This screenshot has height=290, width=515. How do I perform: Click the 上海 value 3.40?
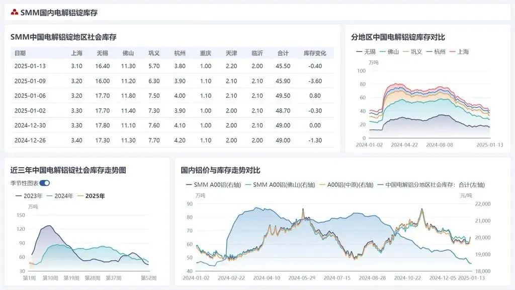point(76,140)
